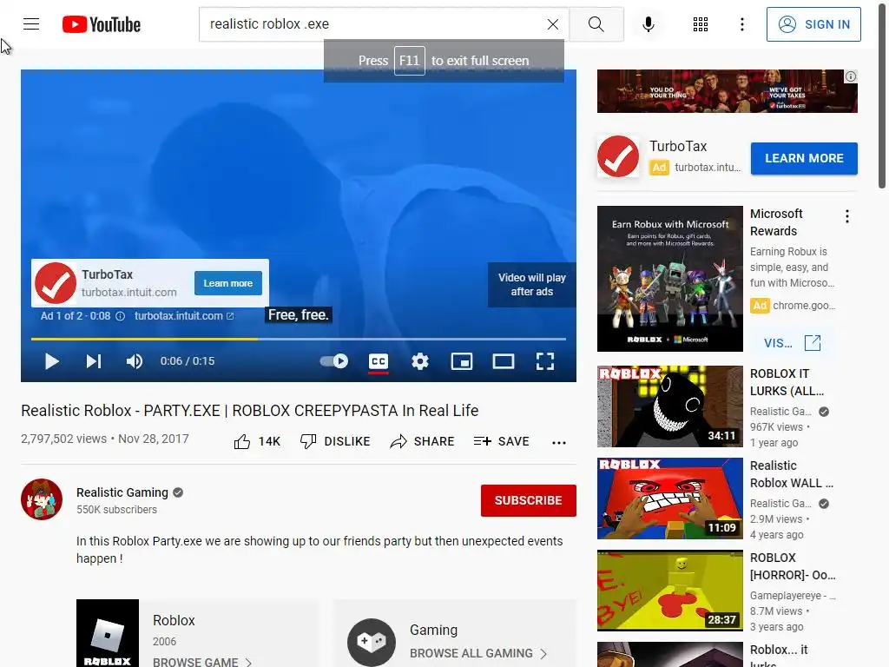Skip to next video
The width and height of the screenshot is (889, 667).
[x=94, y=361]
